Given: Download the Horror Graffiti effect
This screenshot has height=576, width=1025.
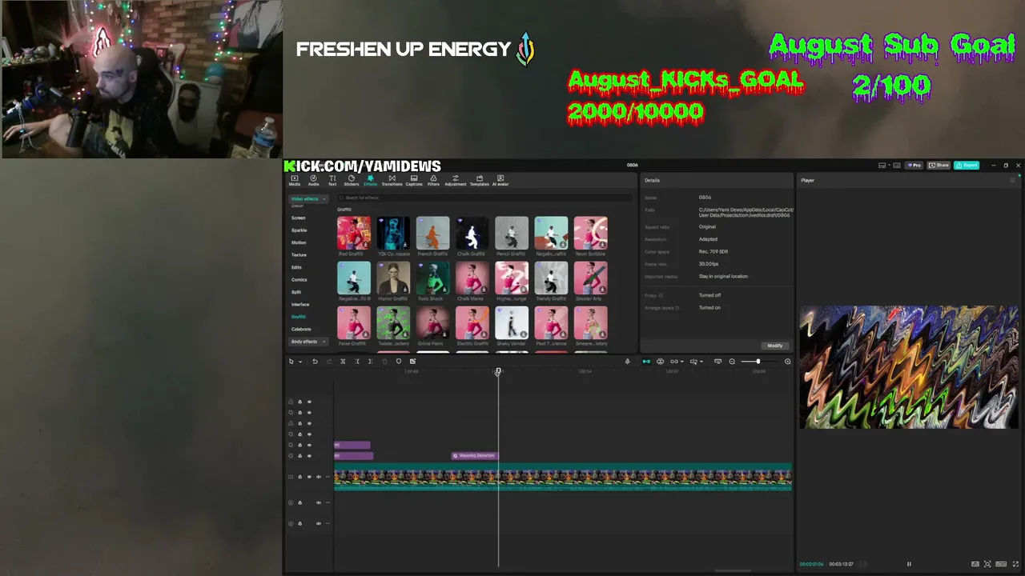Looking at the screenshot, I should point(405,290).
